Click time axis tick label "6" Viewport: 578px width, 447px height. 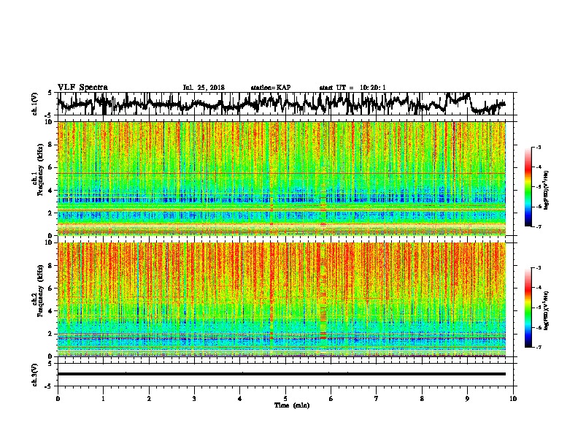tap(331, 399)
